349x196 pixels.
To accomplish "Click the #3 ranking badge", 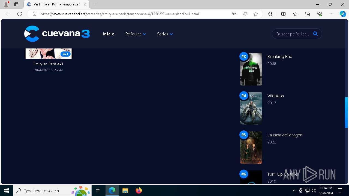I will [x=244, y=56].
